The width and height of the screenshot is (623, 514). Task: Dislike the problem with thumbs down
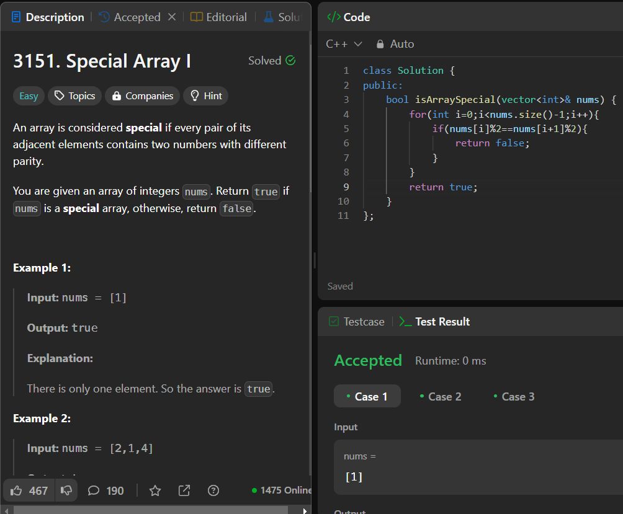click(66, 490)
